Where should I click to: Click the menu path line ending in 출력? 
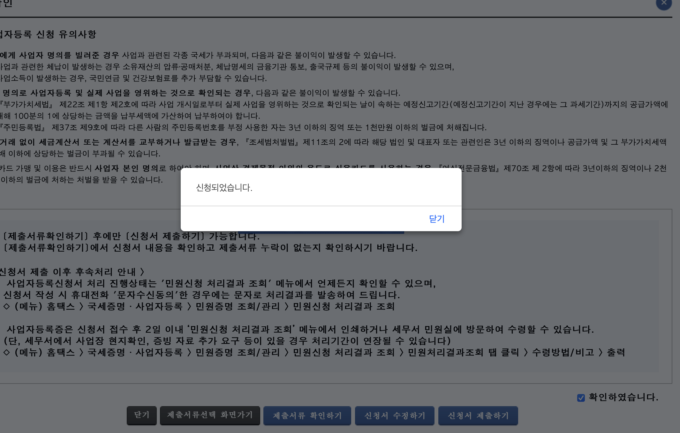313,352
